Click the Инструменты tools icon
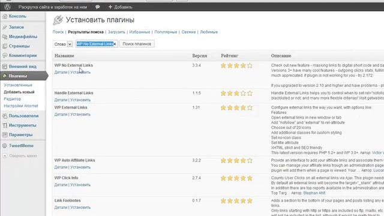384x216 pixels. pyautogui.click(x=5, y=125)
